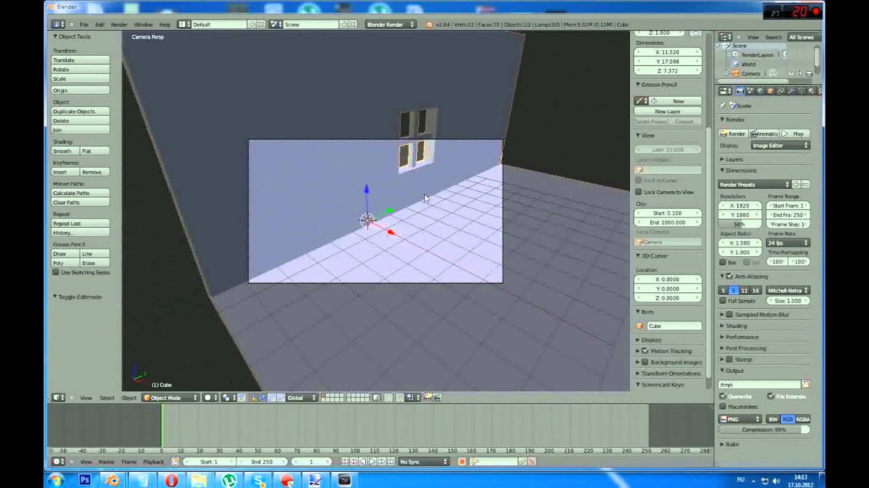
Task: Click the timeline play reverse icon
Action: coord(363,462)
